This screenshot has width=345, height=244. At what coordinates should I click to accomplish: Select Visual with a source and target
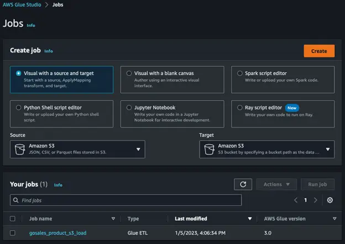click(61, 79)
